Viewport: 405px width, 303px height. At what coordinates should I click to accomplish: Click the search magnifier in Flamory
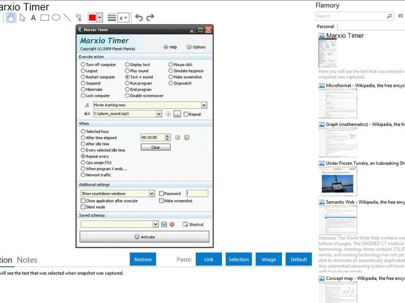tap(389, 16)
